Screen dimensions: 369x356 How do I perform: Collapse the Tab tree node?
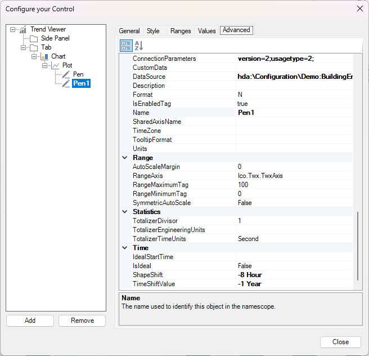(23, 47)
